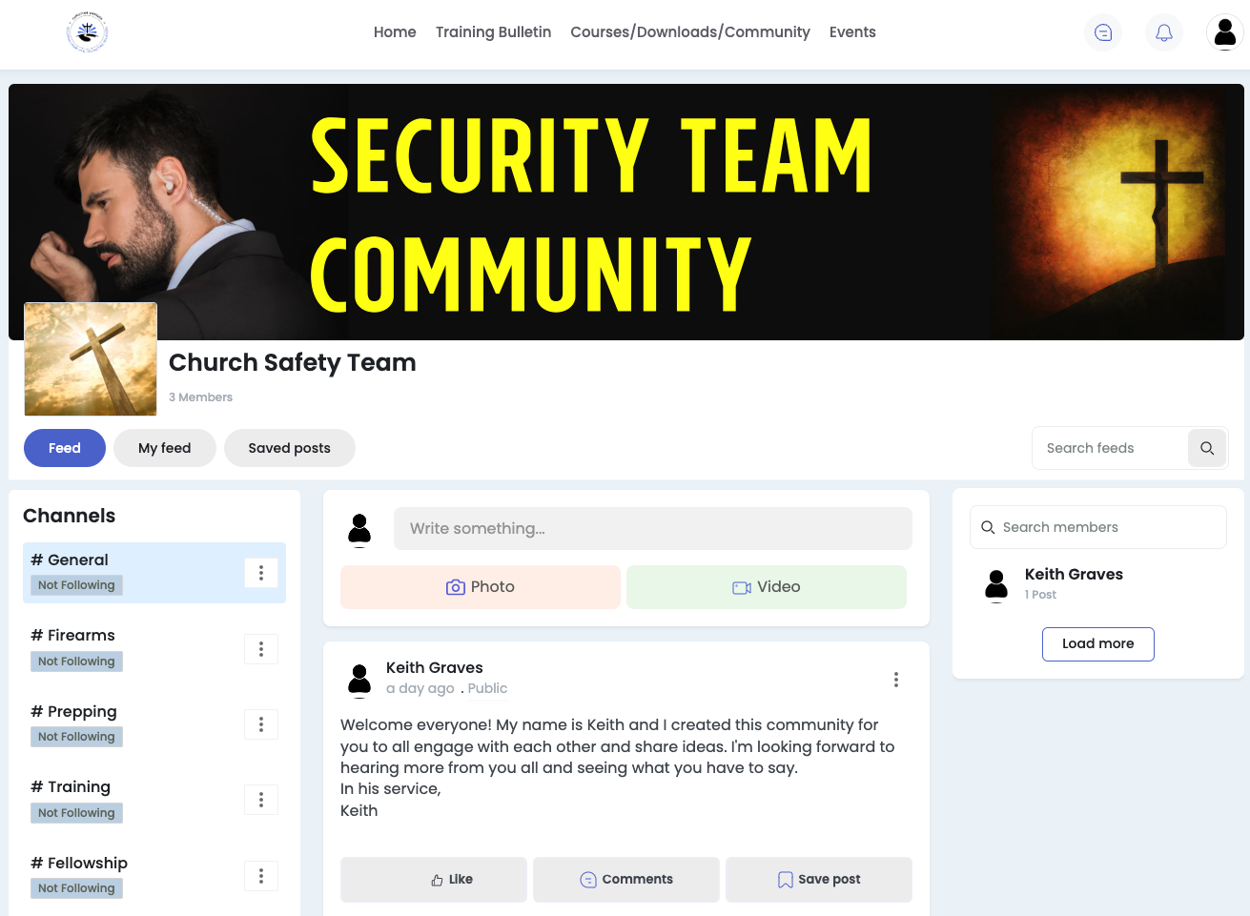Click the Like thumbs-up icon on Keith's post
The width and height of the screenshot is (1250, 916).
439,879
